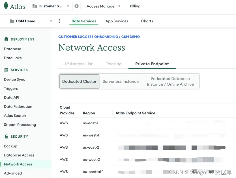Open Database in sidebar

click(12, 49)
